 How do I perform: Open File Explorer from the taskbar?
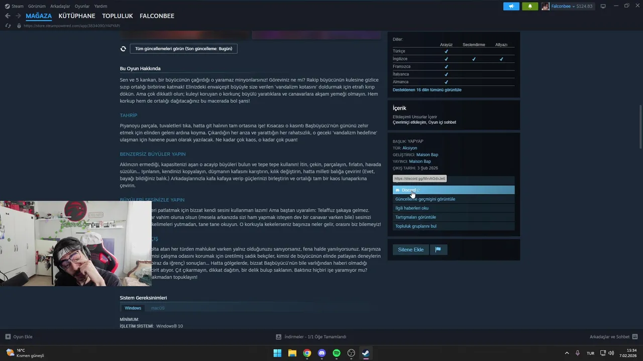point(292,353)
